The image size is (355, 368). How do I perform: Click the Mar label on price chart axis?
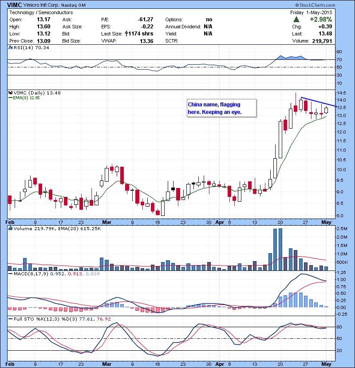tap(106, 222)
